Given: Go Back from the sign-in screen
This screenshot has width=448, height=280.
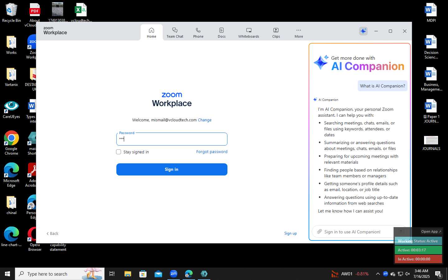Looking at the screenshot, I should tap(52, 234).
